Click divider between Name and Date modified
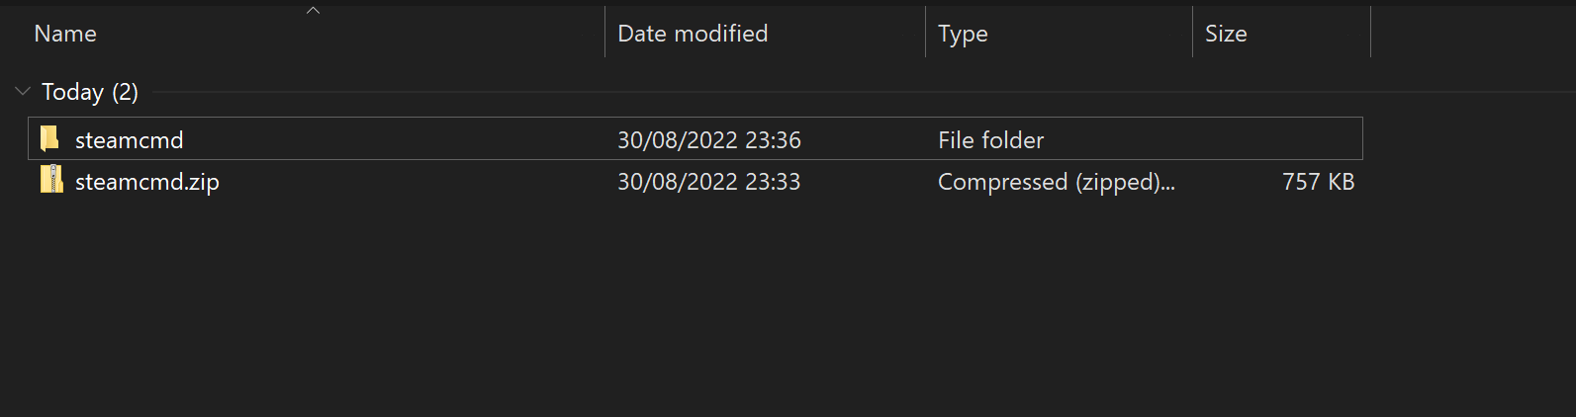The image size is (1576, 417). click(604, 32)
